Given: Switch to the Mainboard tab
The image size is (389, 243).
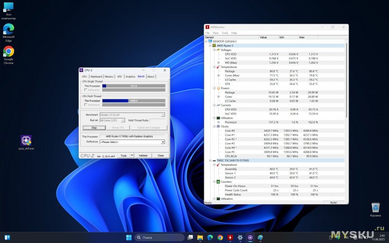Looking at the screenshot, I should [96, 77].
